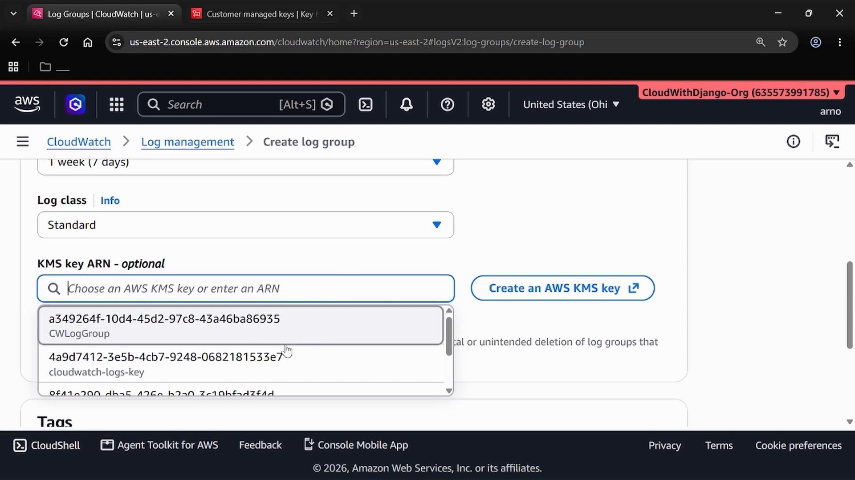Launch CloudShell from the top navigation bar

(x=366, y=104)
